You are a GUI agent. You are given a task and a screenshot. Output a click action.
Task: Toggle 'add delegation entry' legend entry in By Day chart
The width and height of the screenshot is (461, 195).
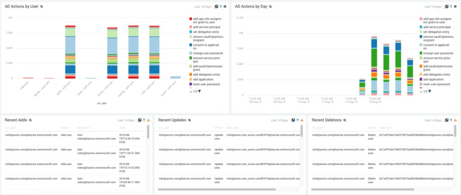pyautogui.click(x=435, y=75)
